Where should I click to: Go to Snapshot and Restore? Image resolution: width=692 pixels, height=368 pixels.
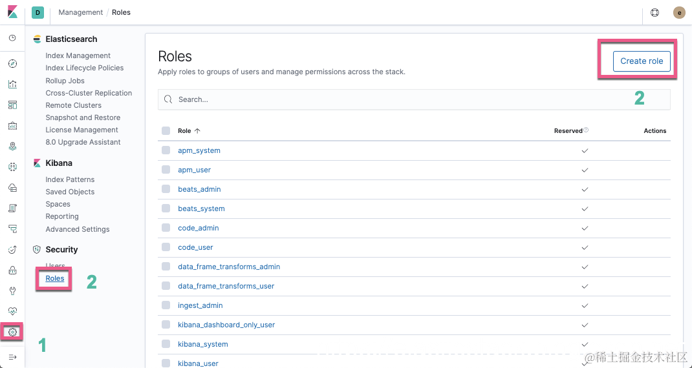pos(83,118)
